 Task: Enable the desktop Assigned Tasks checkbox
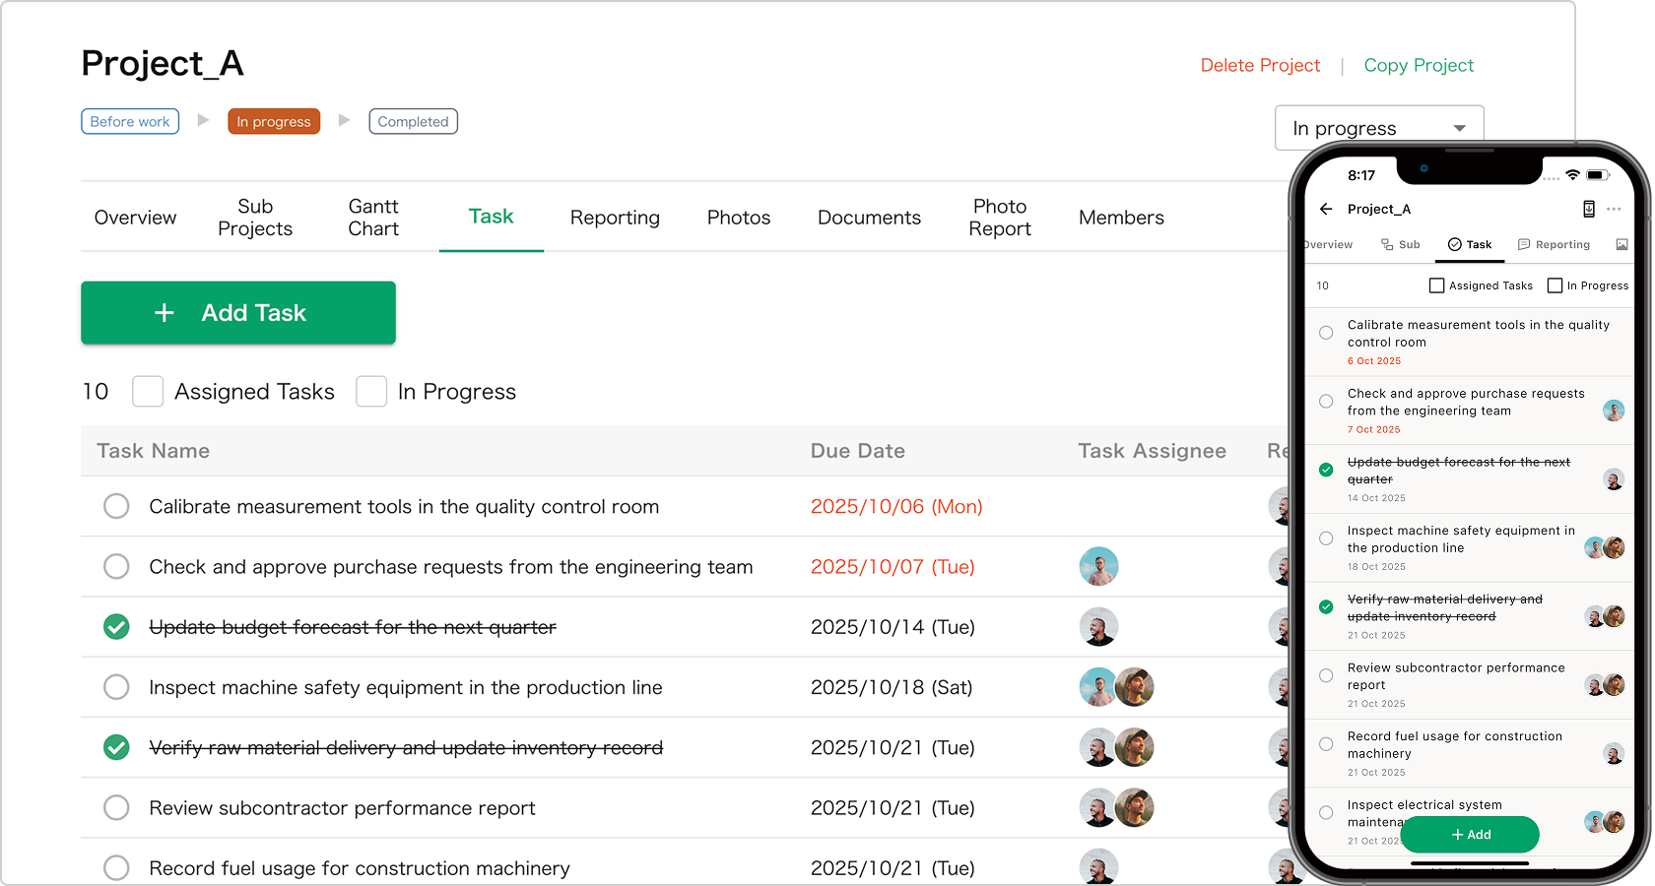tap(148, 391)
